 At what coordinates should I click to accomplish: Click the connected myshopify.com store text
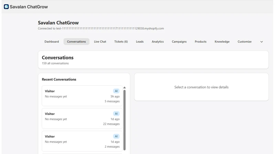(x=101, y=28)
